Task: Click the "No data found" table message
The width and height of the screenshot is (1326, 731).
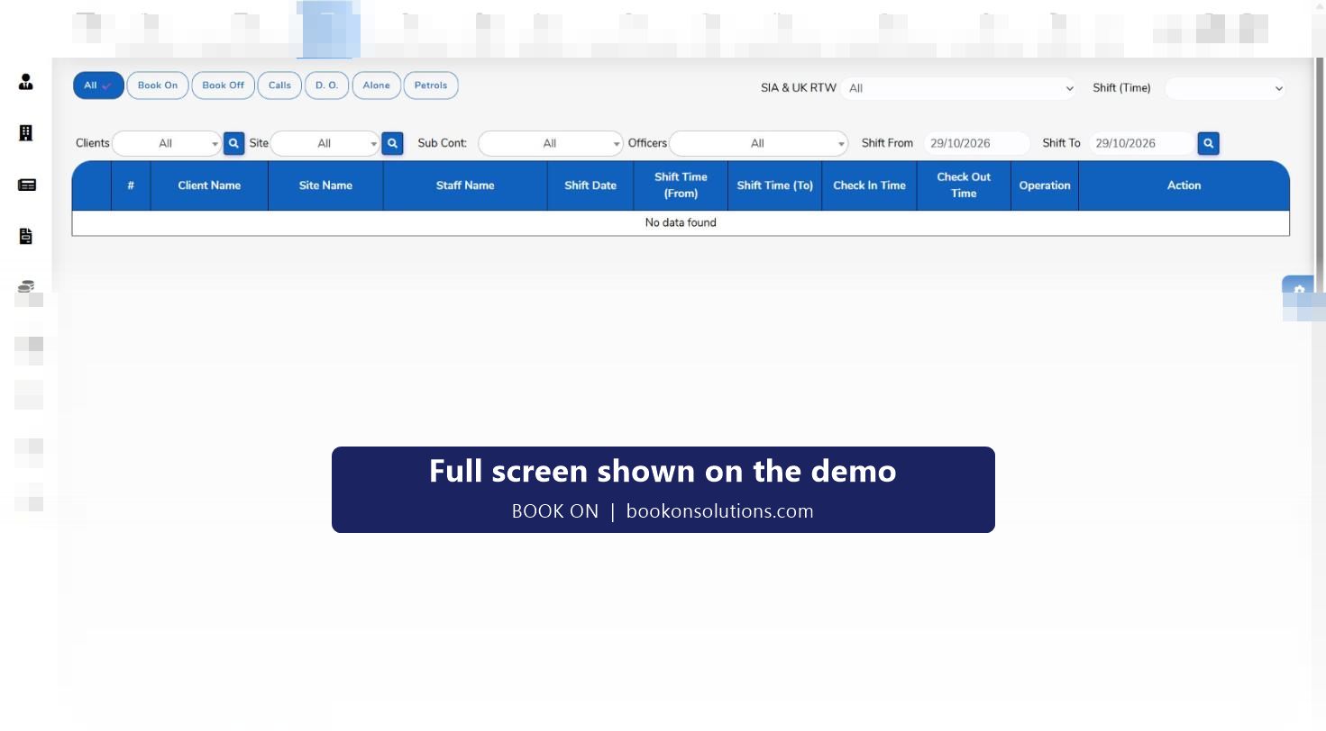Action: point(681,222)
